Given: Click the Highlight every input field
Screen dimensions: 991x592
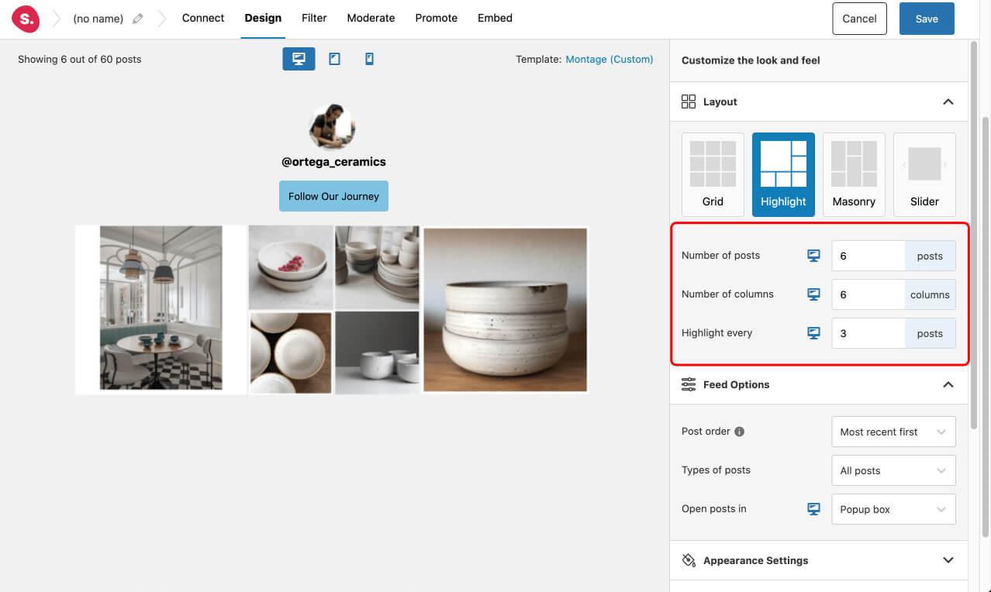Looking at the screenshot, I should point(868,333).
